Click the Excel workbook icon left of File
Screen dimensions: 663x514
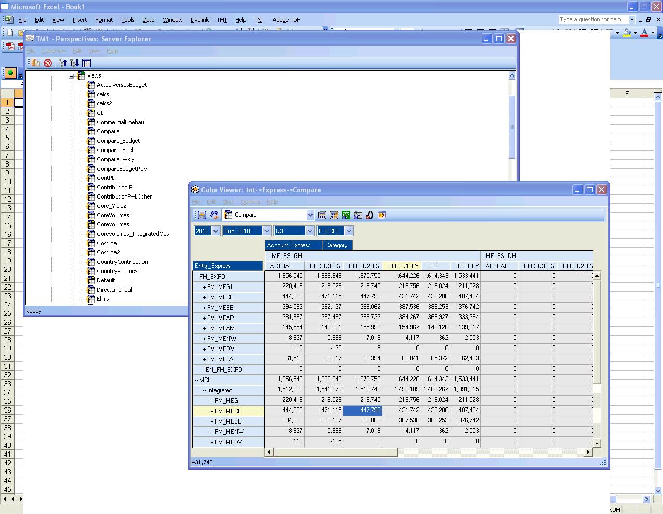[9, 20]
